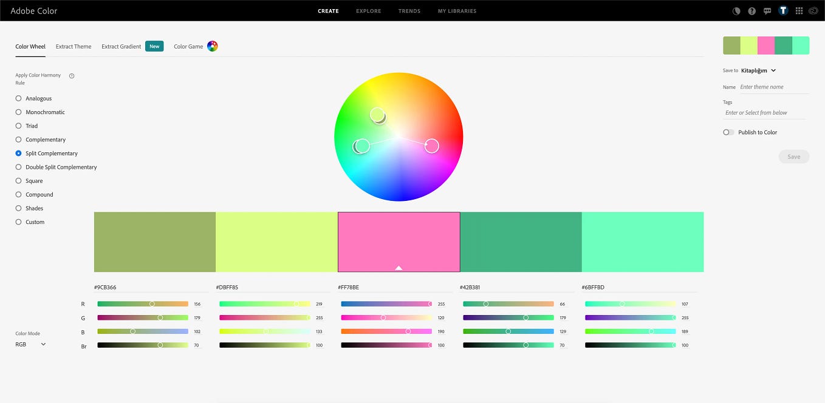Click the Creative Cloud logo icon

(x=813, y=10)
